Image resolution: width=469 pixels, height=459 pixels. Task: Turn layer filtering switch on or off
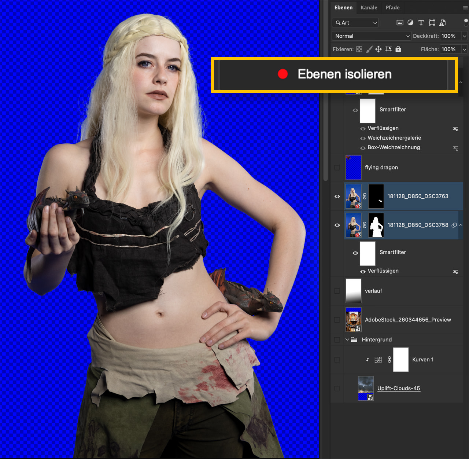coord(466,23)
